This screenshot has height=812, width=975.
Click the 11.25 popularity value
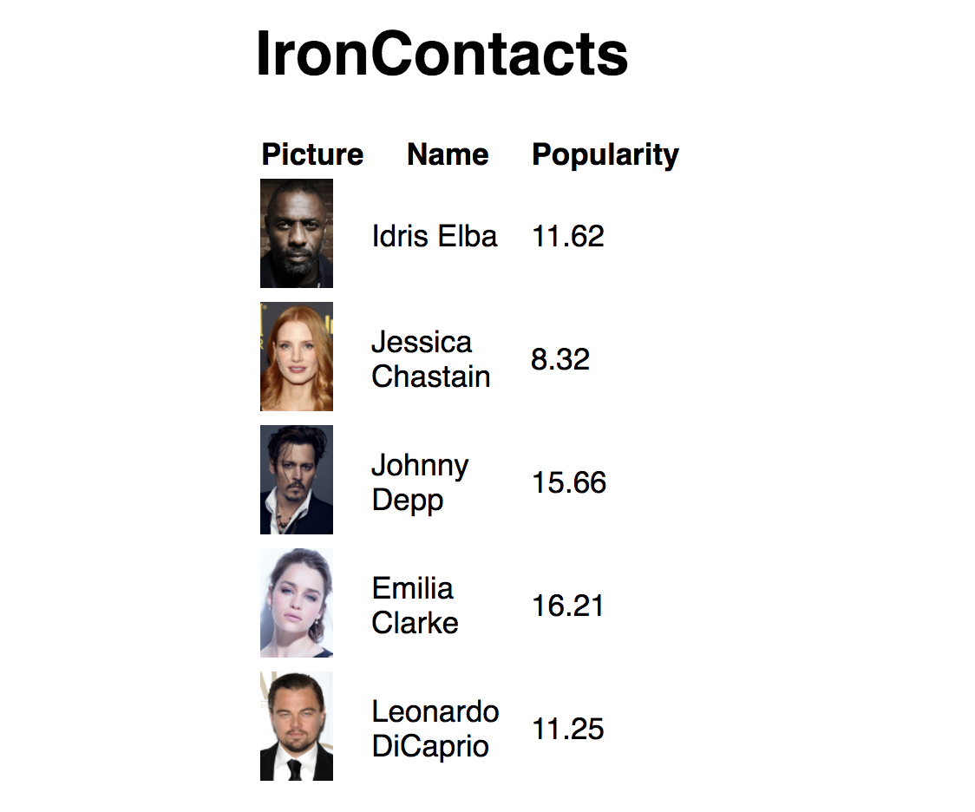click(567, 729)
